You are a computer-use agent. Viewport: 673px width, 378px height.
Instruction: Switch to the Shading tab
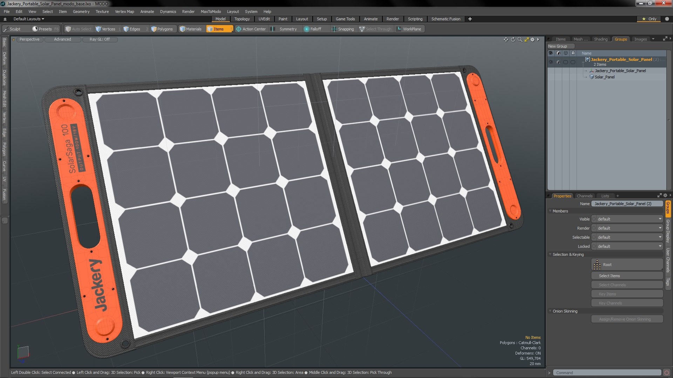pos(600,39)
